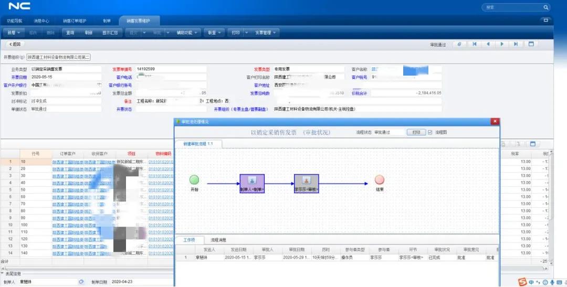The image size is (567, 287).
Task: Open the 发票管理 dropdown
Action: (x=265, y=33)
